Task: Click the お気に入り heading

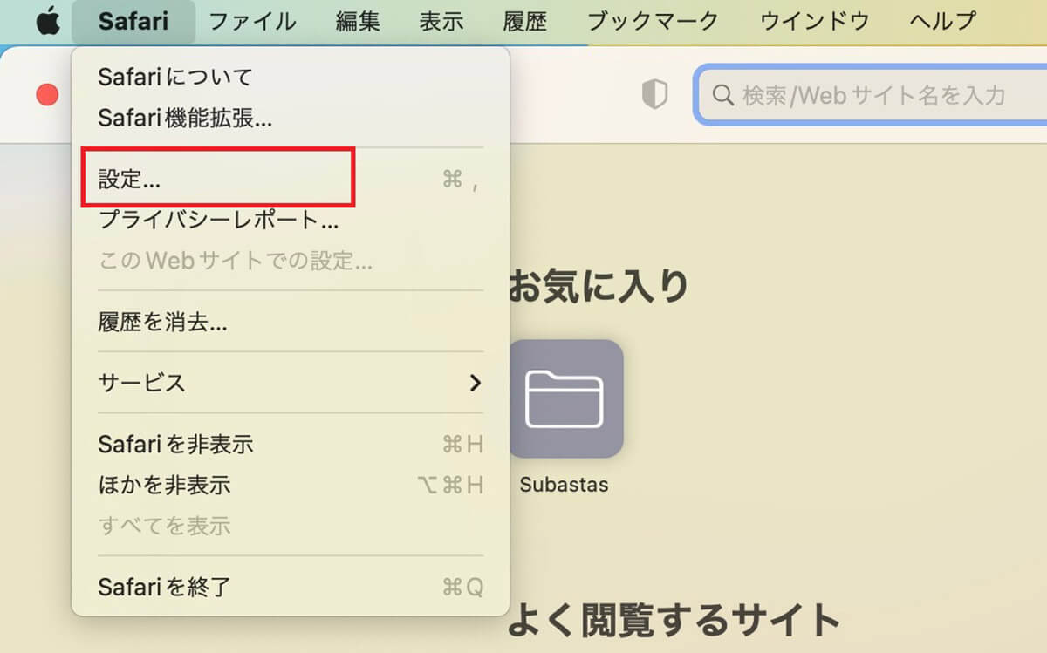Action: click(599, 286)
